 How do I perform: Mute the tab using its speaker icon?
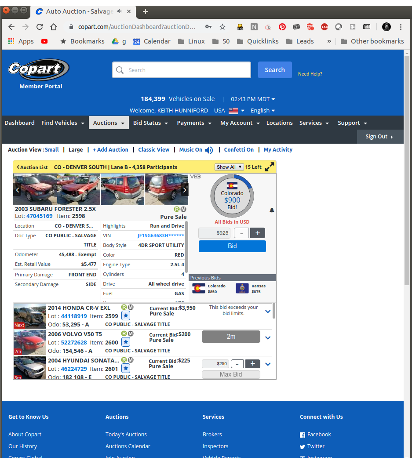(x=119, y=11)
